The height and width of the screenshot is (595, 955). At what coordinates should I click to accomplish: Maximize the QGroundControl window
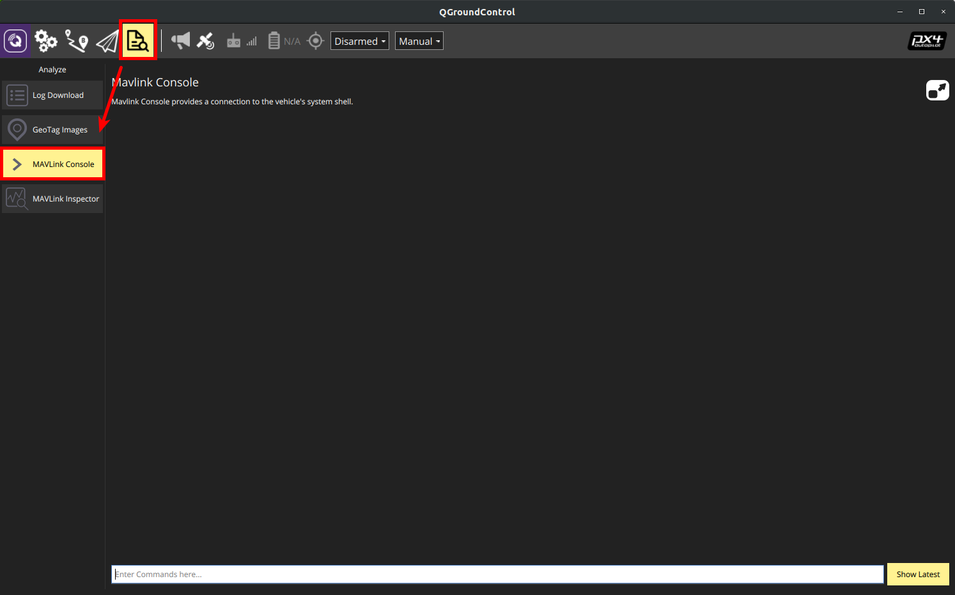pos(922,12)
